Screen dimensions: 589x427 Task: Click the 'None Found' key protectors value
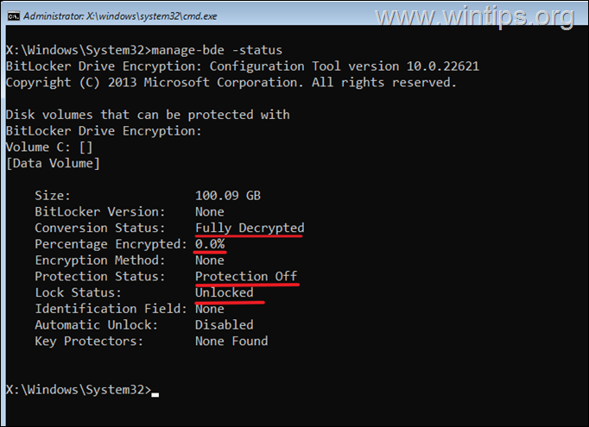231,341
